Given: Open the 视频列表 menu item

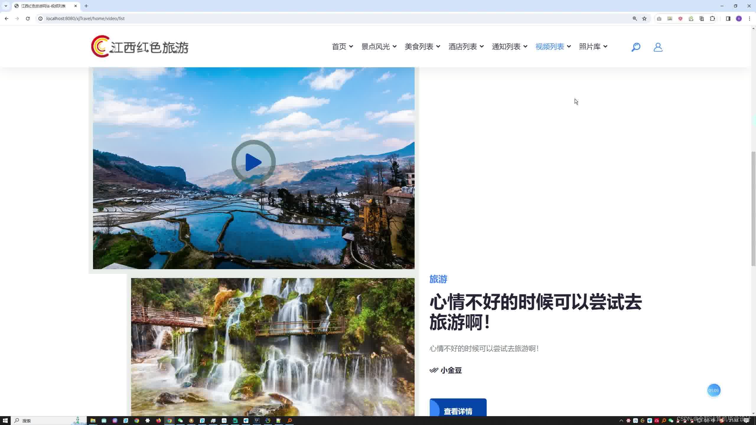Looking at the screenshot, I should click(x=549, y=46).
